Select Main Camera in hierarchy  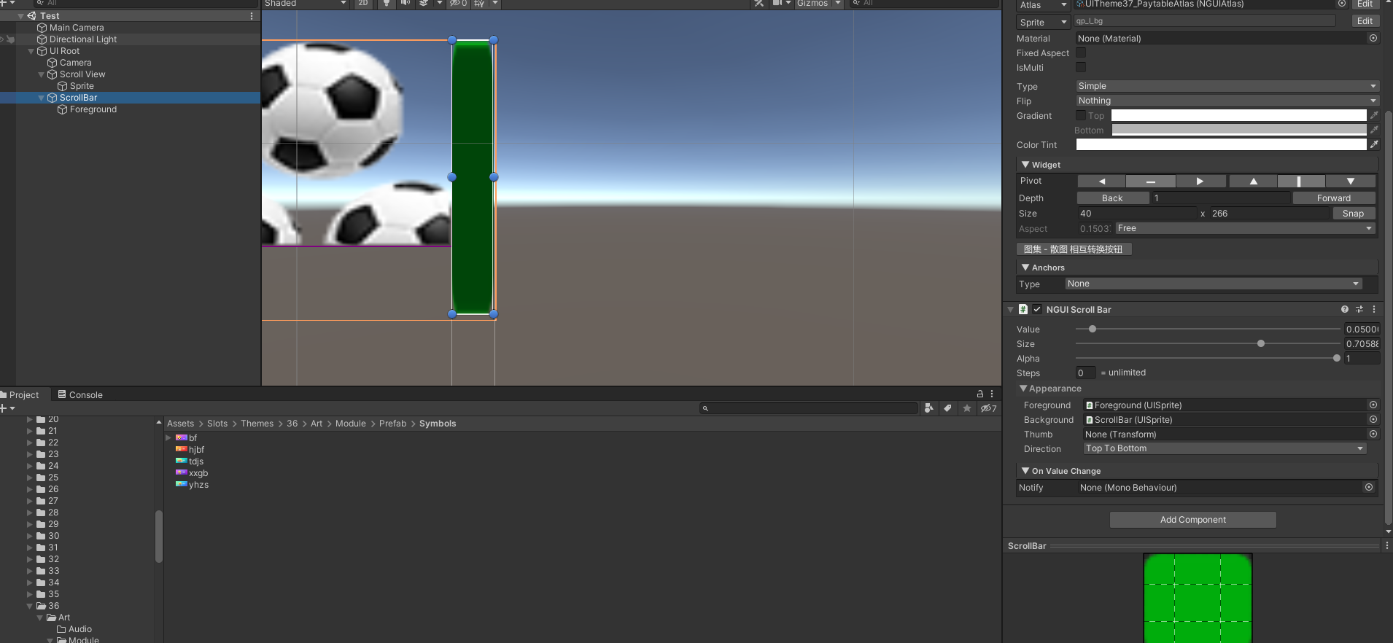pyautogui.click(x=77, y=28)
